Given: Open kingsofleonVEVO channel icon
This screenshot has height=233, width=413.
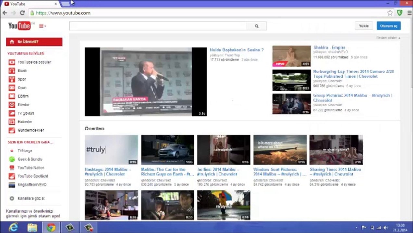Looking at the screenshot, I should tap(12, 185).
